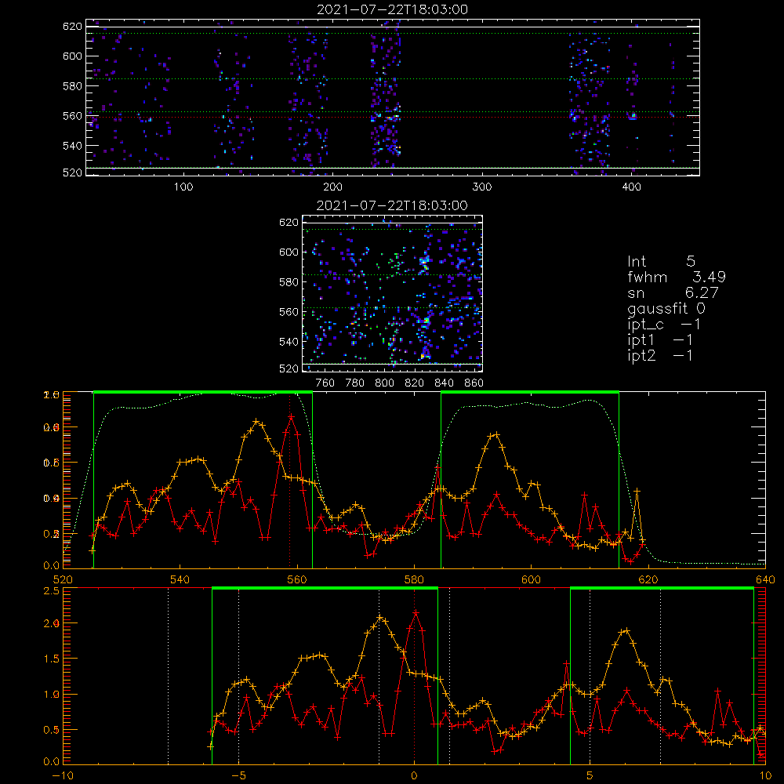Click x-axis label 200 on top image
The height and width of the screenshot is (784, 784).
point(332,187)
